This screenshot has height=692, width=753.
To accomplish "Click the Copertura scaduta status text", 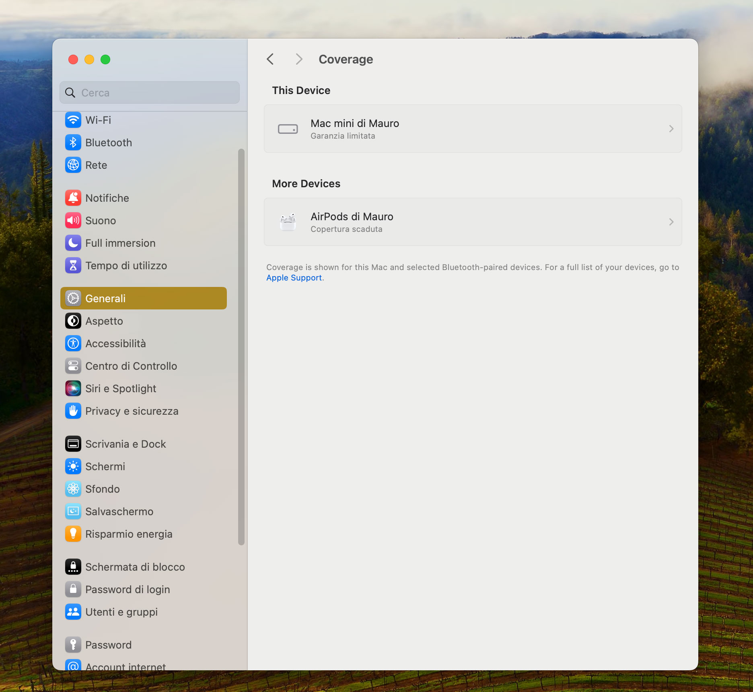I will pos(346,229).
